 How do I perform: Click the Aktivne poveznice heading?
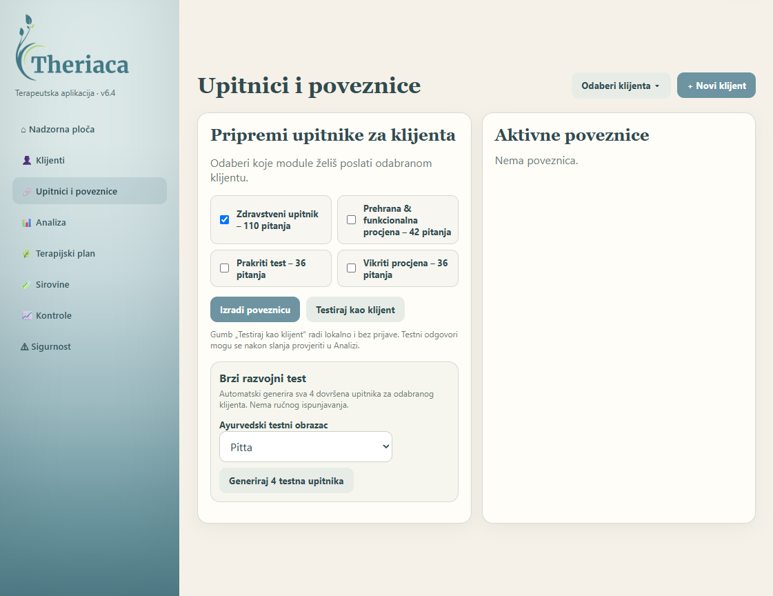[x=572, y=135]
